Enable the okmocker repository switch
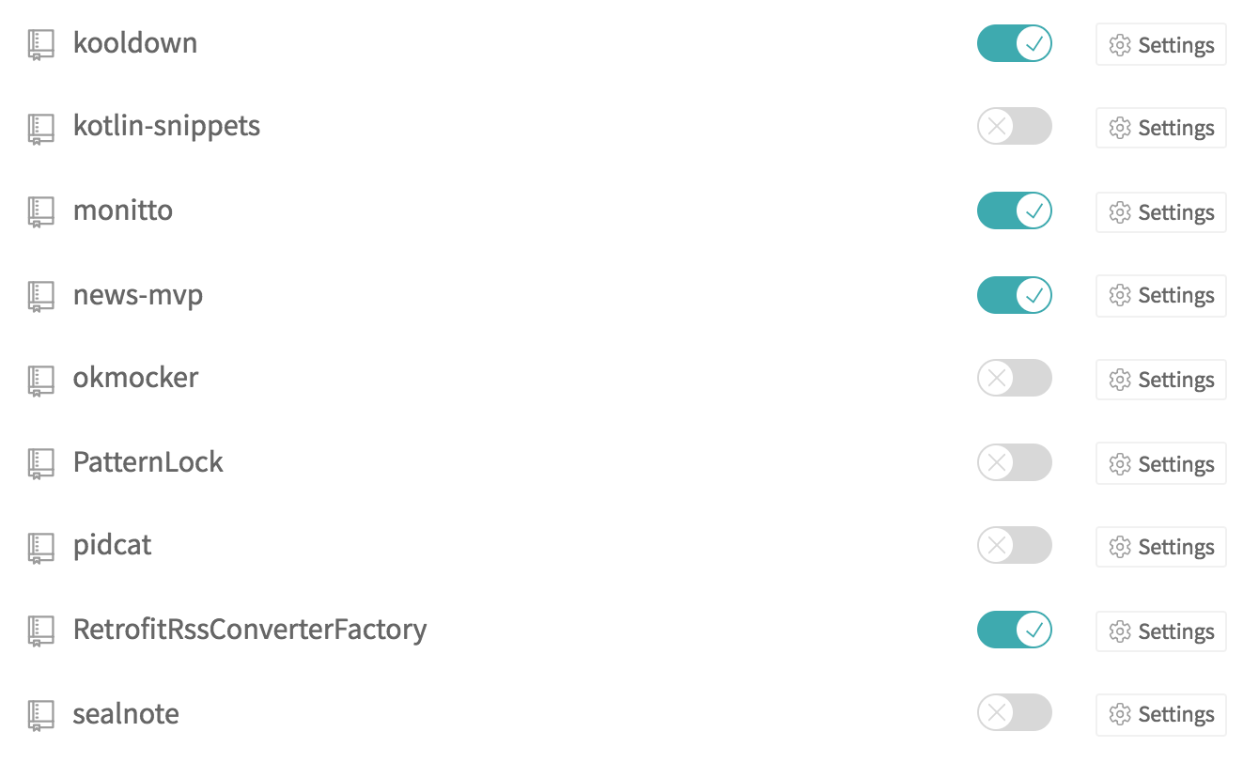1259x763 pixels. [x=1014, y=378]
